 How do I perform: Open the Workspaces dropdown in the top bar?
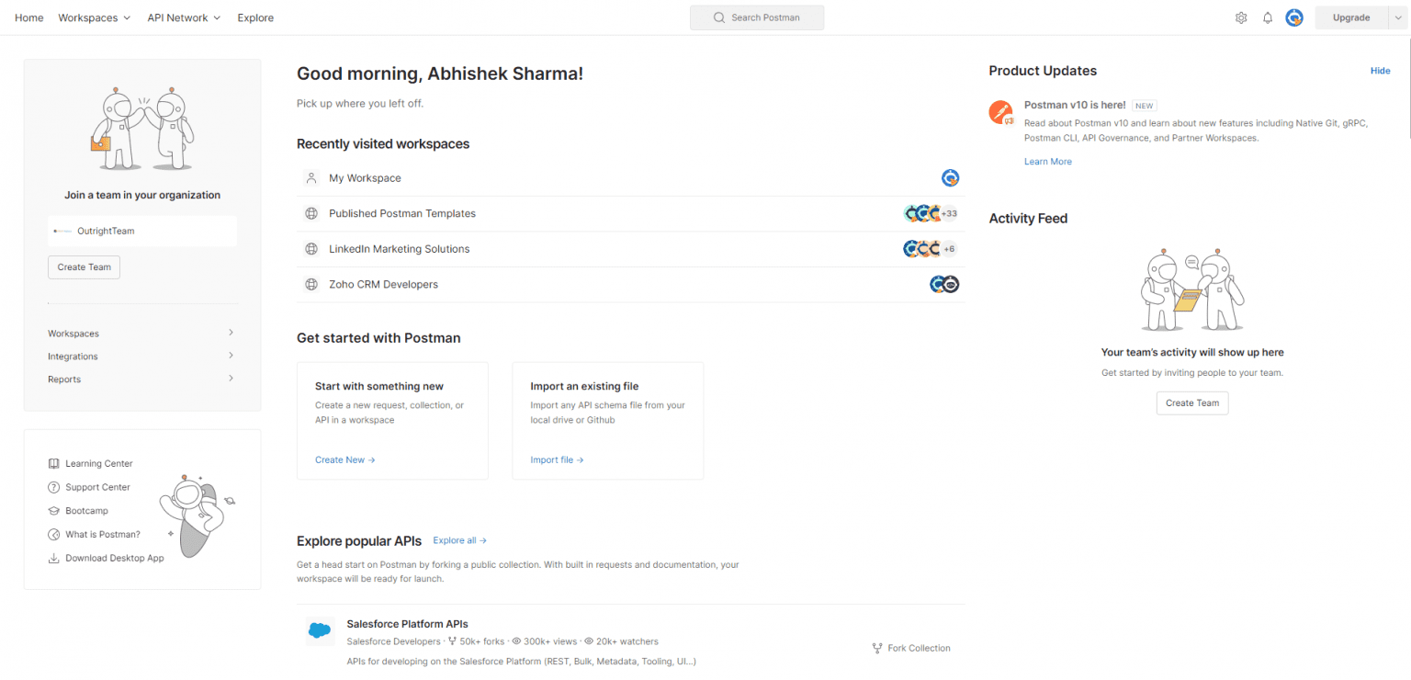[x=94, y=17]
